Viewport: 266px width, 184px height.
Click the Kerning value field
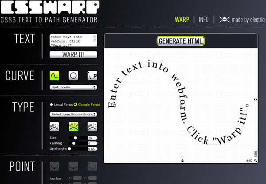[93, 143]
